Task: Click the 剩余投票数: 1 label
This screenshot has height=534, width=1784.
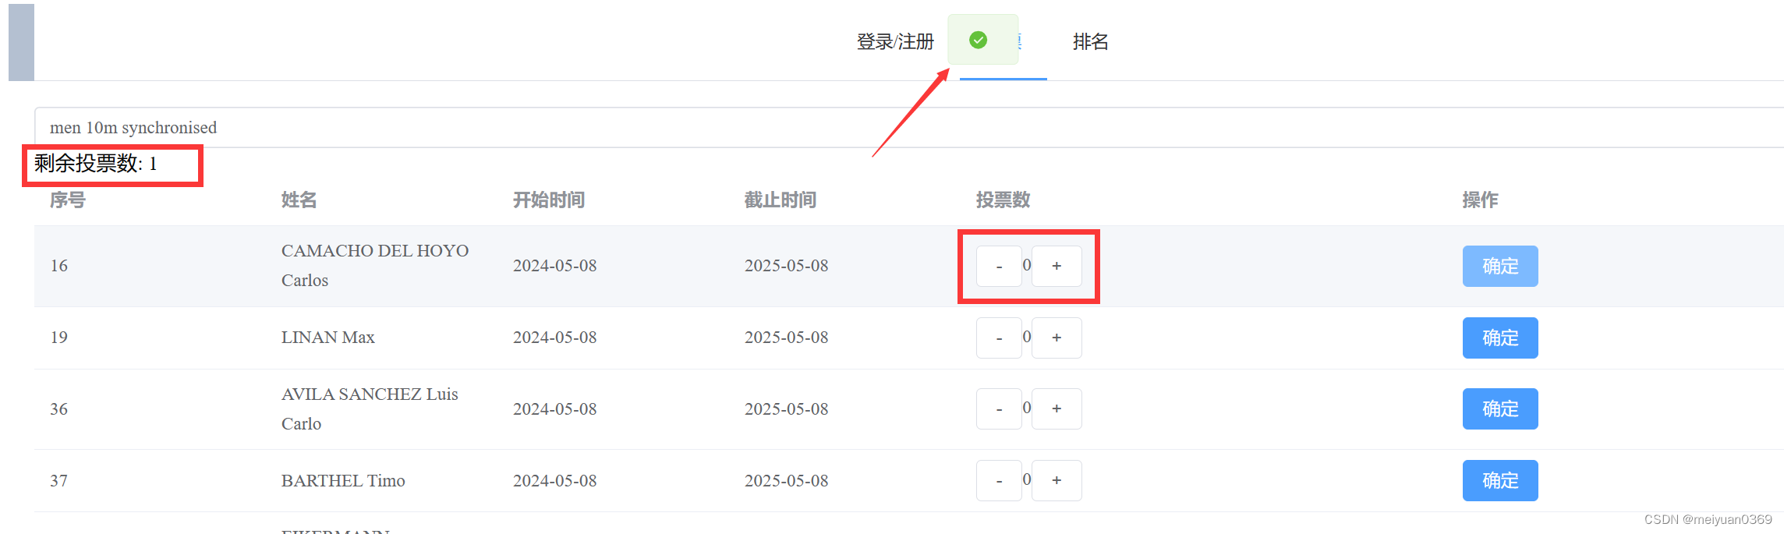Action: click(x=96, y=164)
